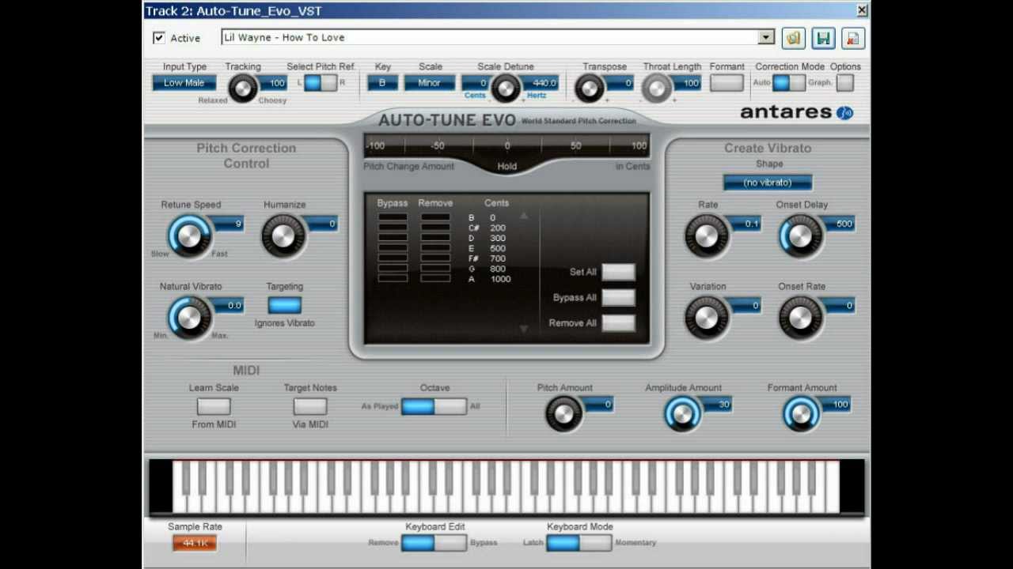Toggle Bypass box for note B
The height and width of the screenshot is (569, 1013).
point(393,217)
